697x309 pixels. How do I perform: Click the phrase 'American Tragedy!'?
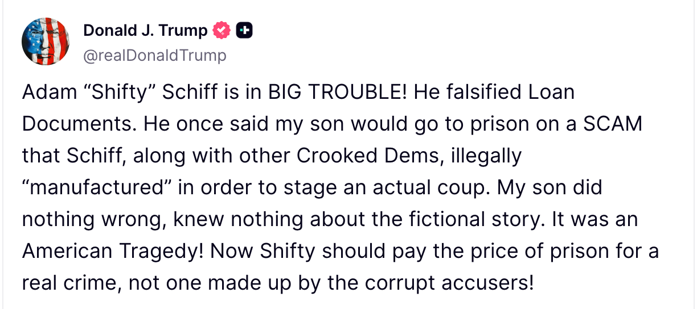113,252
